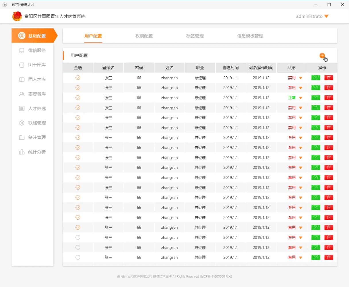The image size is (349, 287).
Task: Click the 富阳区共青团青年人才纳管系统 title
Action: [x=55, y=16]
